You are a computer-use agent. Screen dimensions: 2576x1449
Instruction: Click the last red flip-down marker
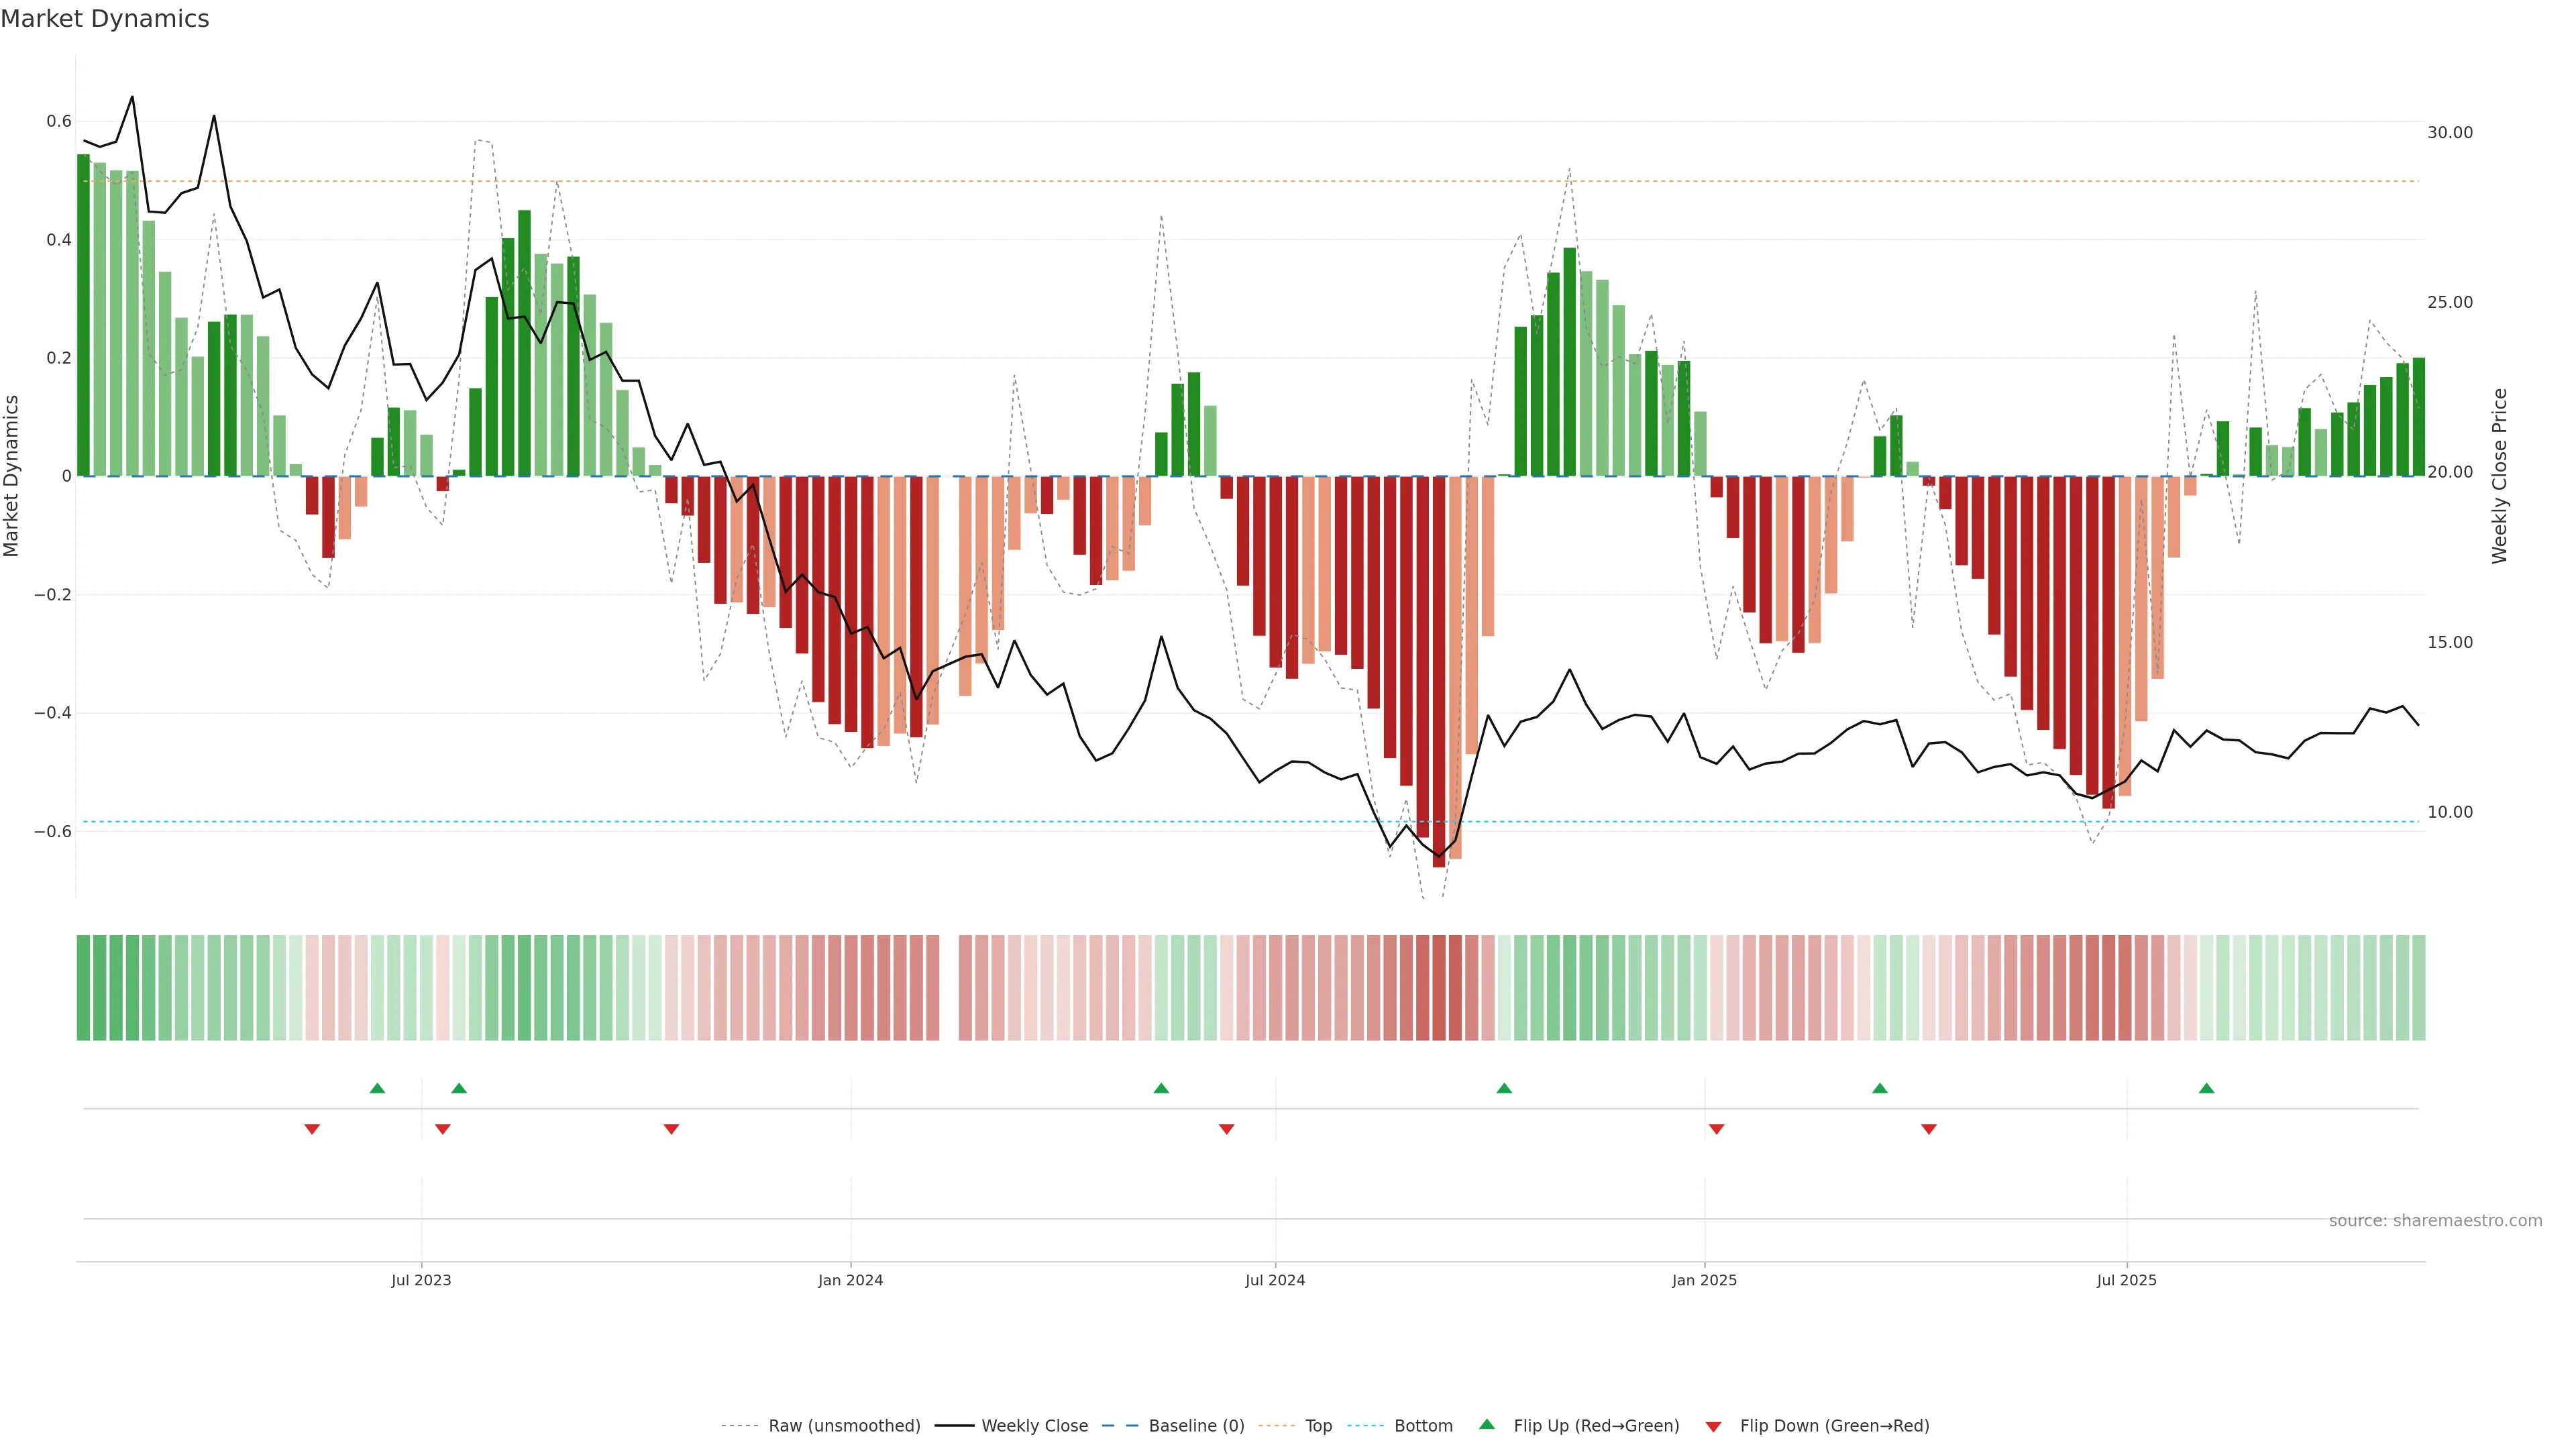(1929, 1129)
